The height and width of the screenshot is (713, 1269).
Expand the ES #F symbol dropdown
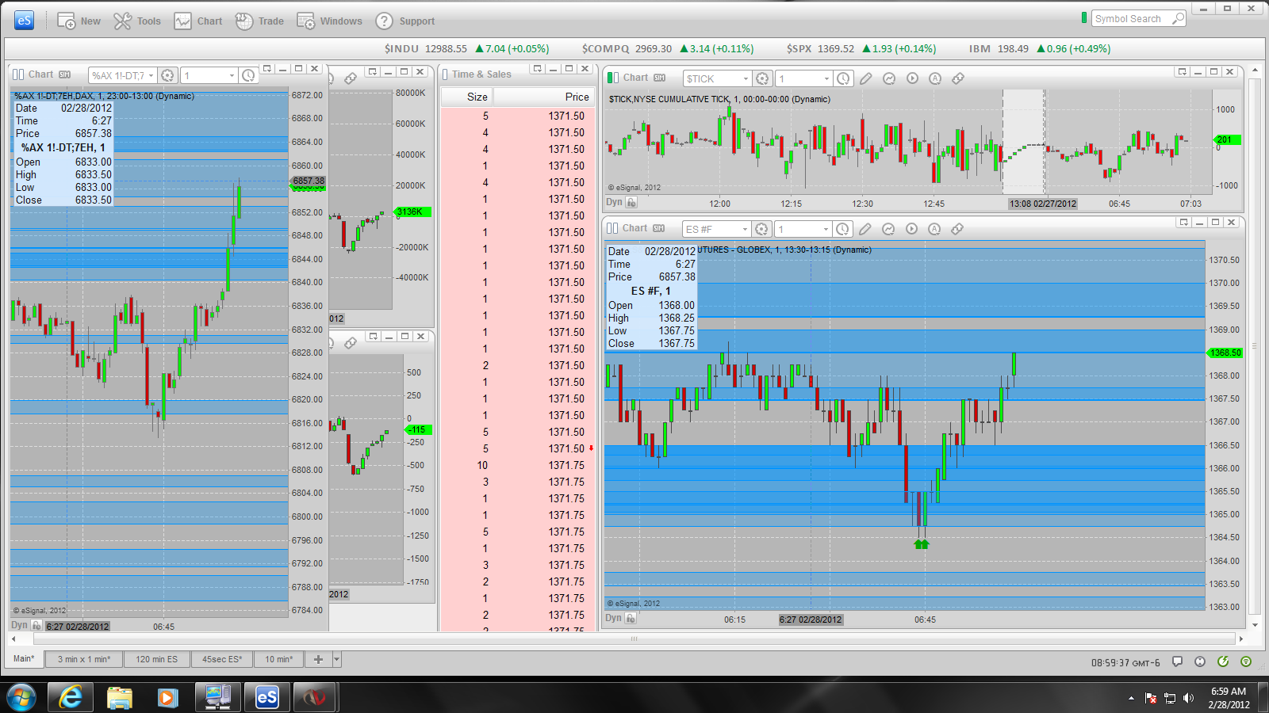pyautogui.click(x=745, y=229)
